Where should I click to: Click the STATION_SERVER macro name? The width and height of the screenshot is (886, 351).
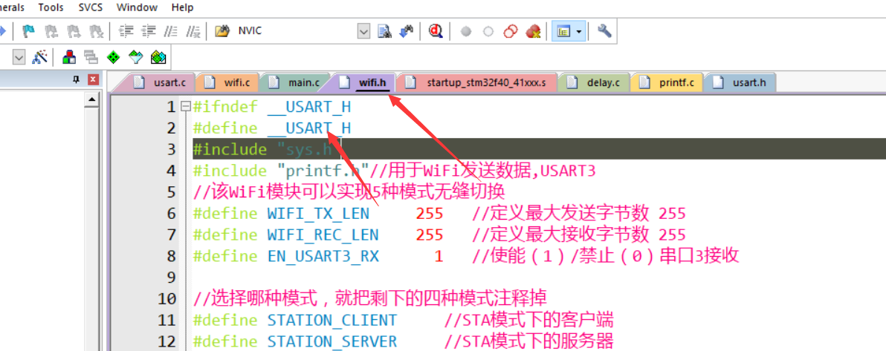(x=332, y=342)
